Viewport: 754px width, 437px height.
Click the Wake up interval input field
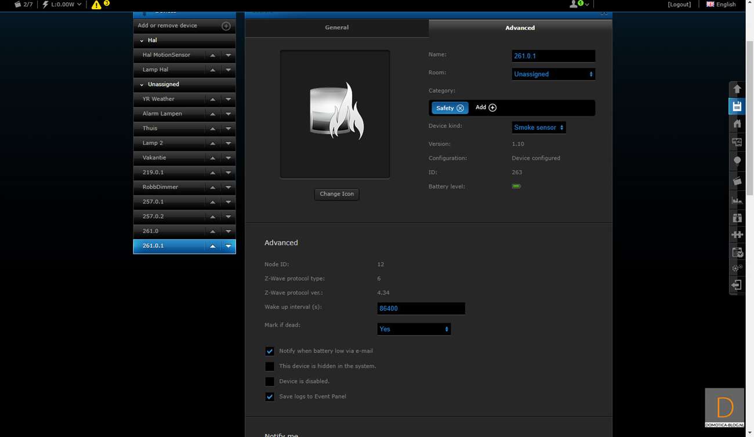[420, 308]
